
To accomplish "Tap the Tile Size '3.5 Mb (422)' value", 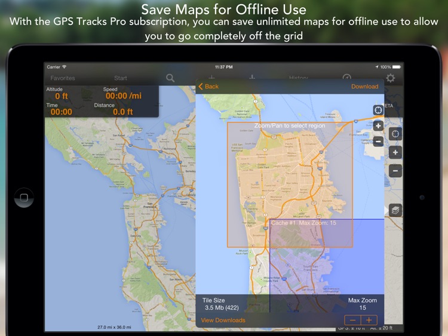I will tap(222, 308).
